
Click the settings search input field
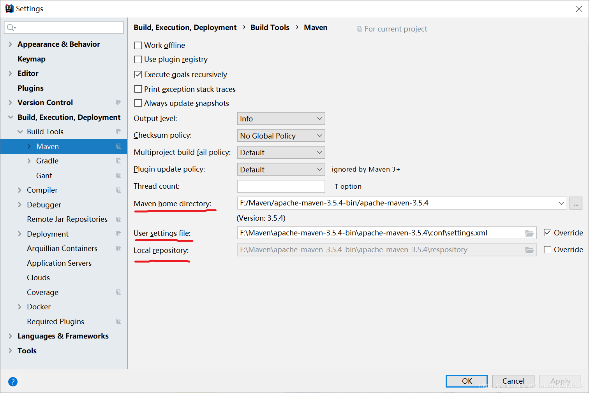click(x=64, y=27)
